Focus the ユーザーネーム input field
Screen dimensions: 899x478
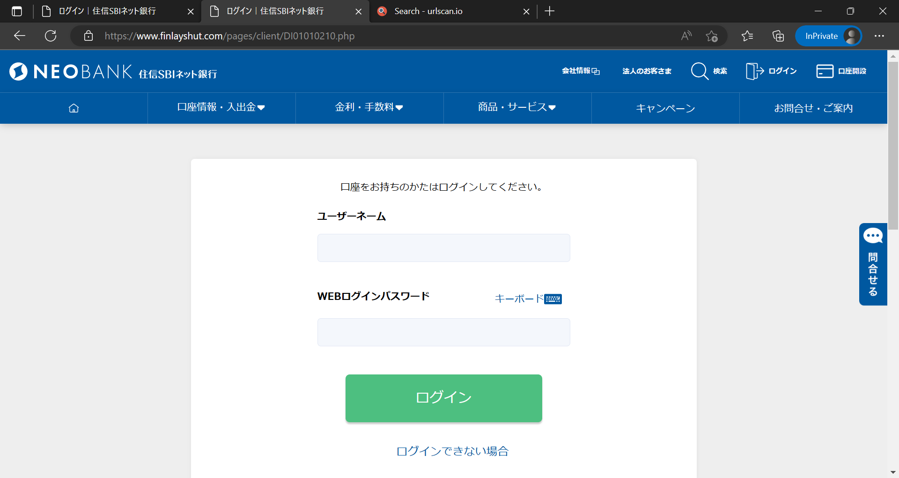(443, 248)
